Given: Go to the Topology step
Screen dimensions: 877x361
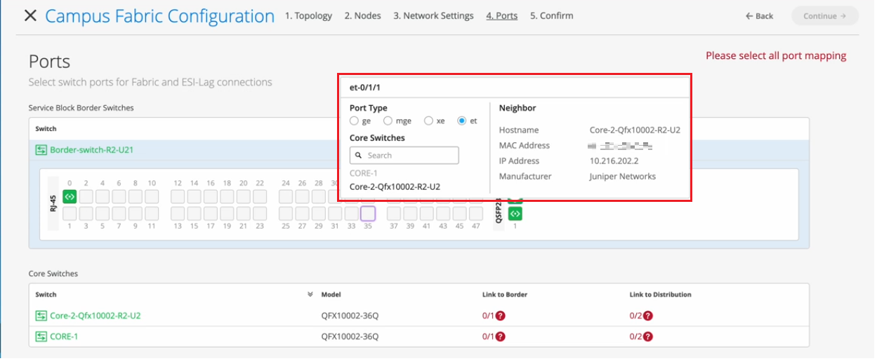Looking at the screenshot, I should 308,15.
